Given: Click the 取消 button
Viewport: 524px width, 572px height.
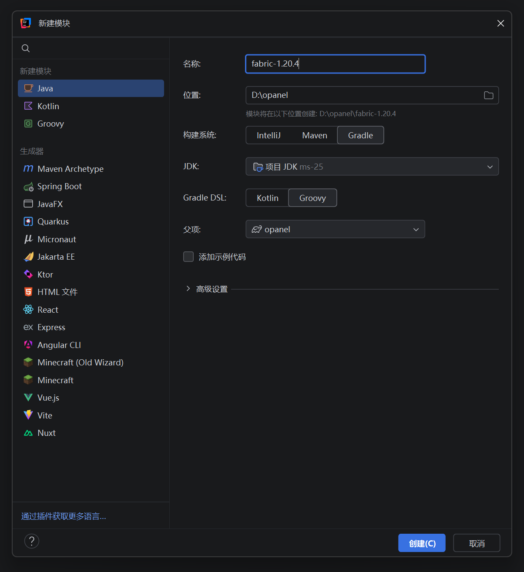Looking at the screenshot, I should coord(477,543).
